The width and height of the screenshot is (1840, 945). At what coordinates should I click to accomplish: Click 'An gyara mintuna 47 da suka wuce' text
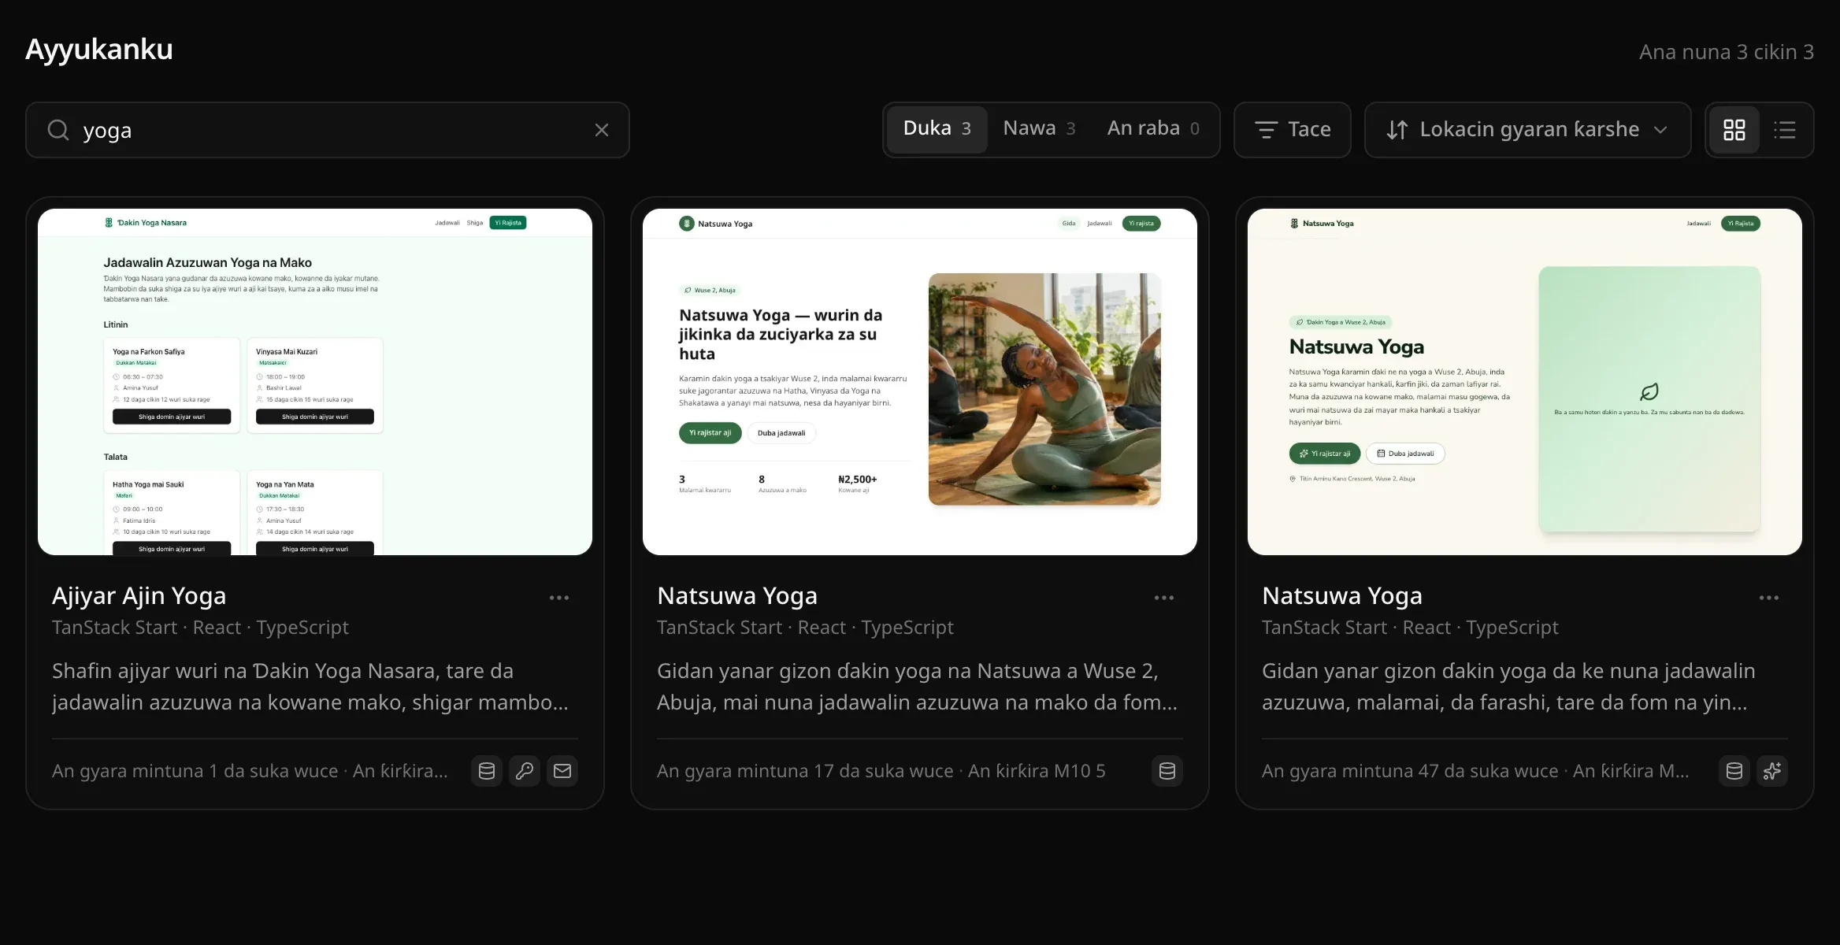[1410, 771]
